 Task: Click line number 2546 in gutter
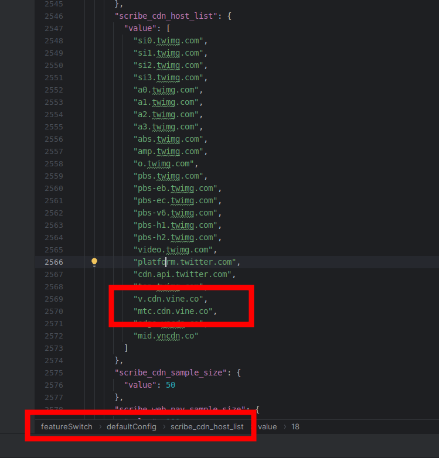click(54, 16)
